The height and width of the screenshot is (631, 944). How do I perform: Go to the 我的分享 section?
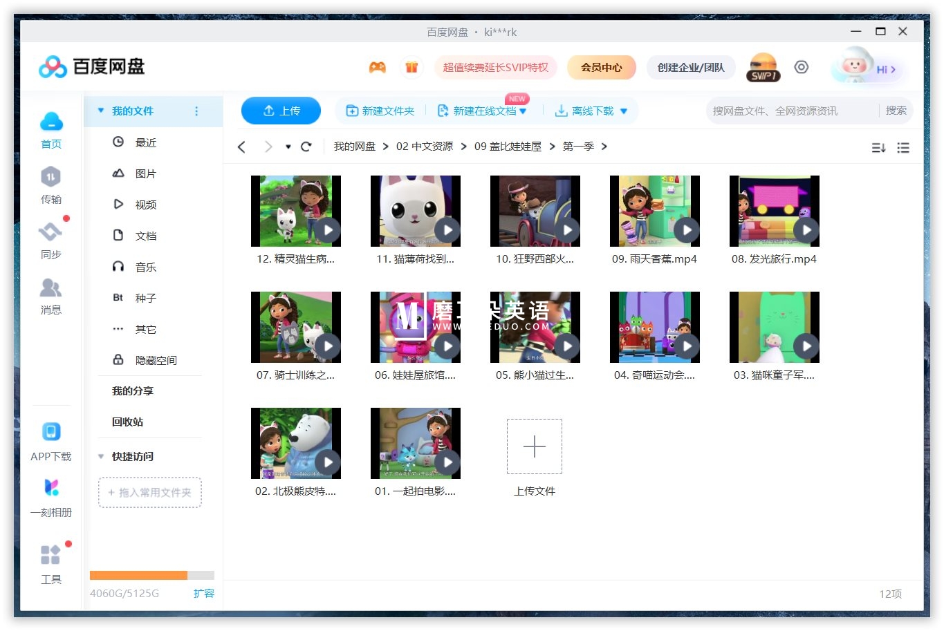click(x=132, y=390)
